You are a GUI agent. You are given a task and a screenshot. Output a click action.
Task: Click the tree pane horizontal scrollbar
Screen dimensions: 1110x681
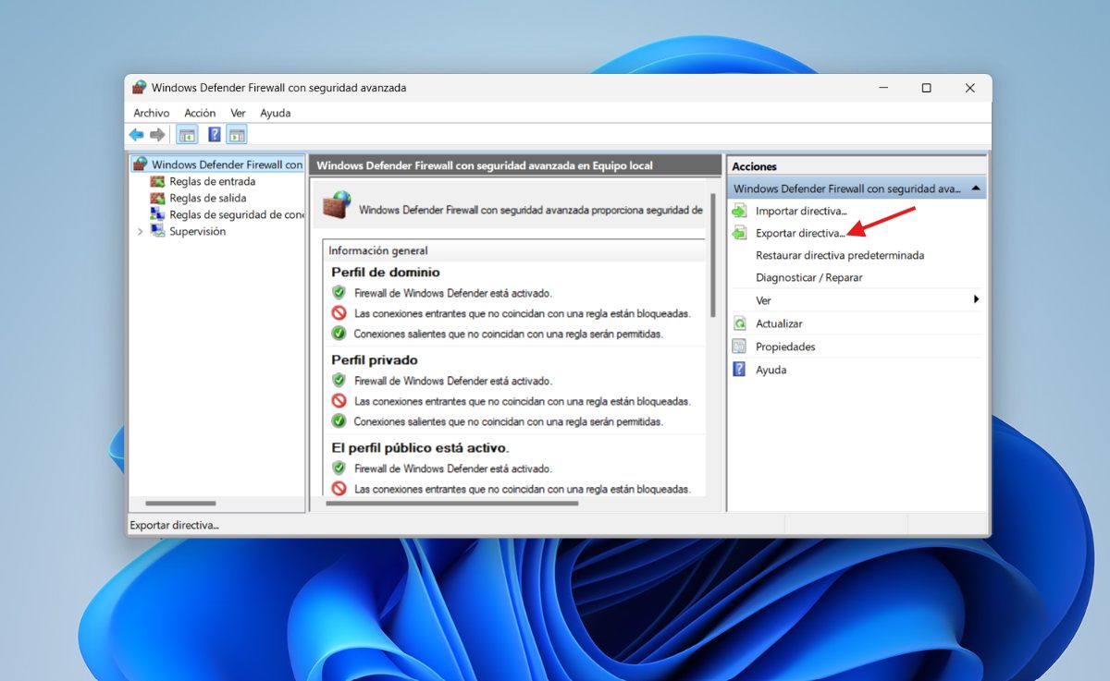(x=180, y=504)
